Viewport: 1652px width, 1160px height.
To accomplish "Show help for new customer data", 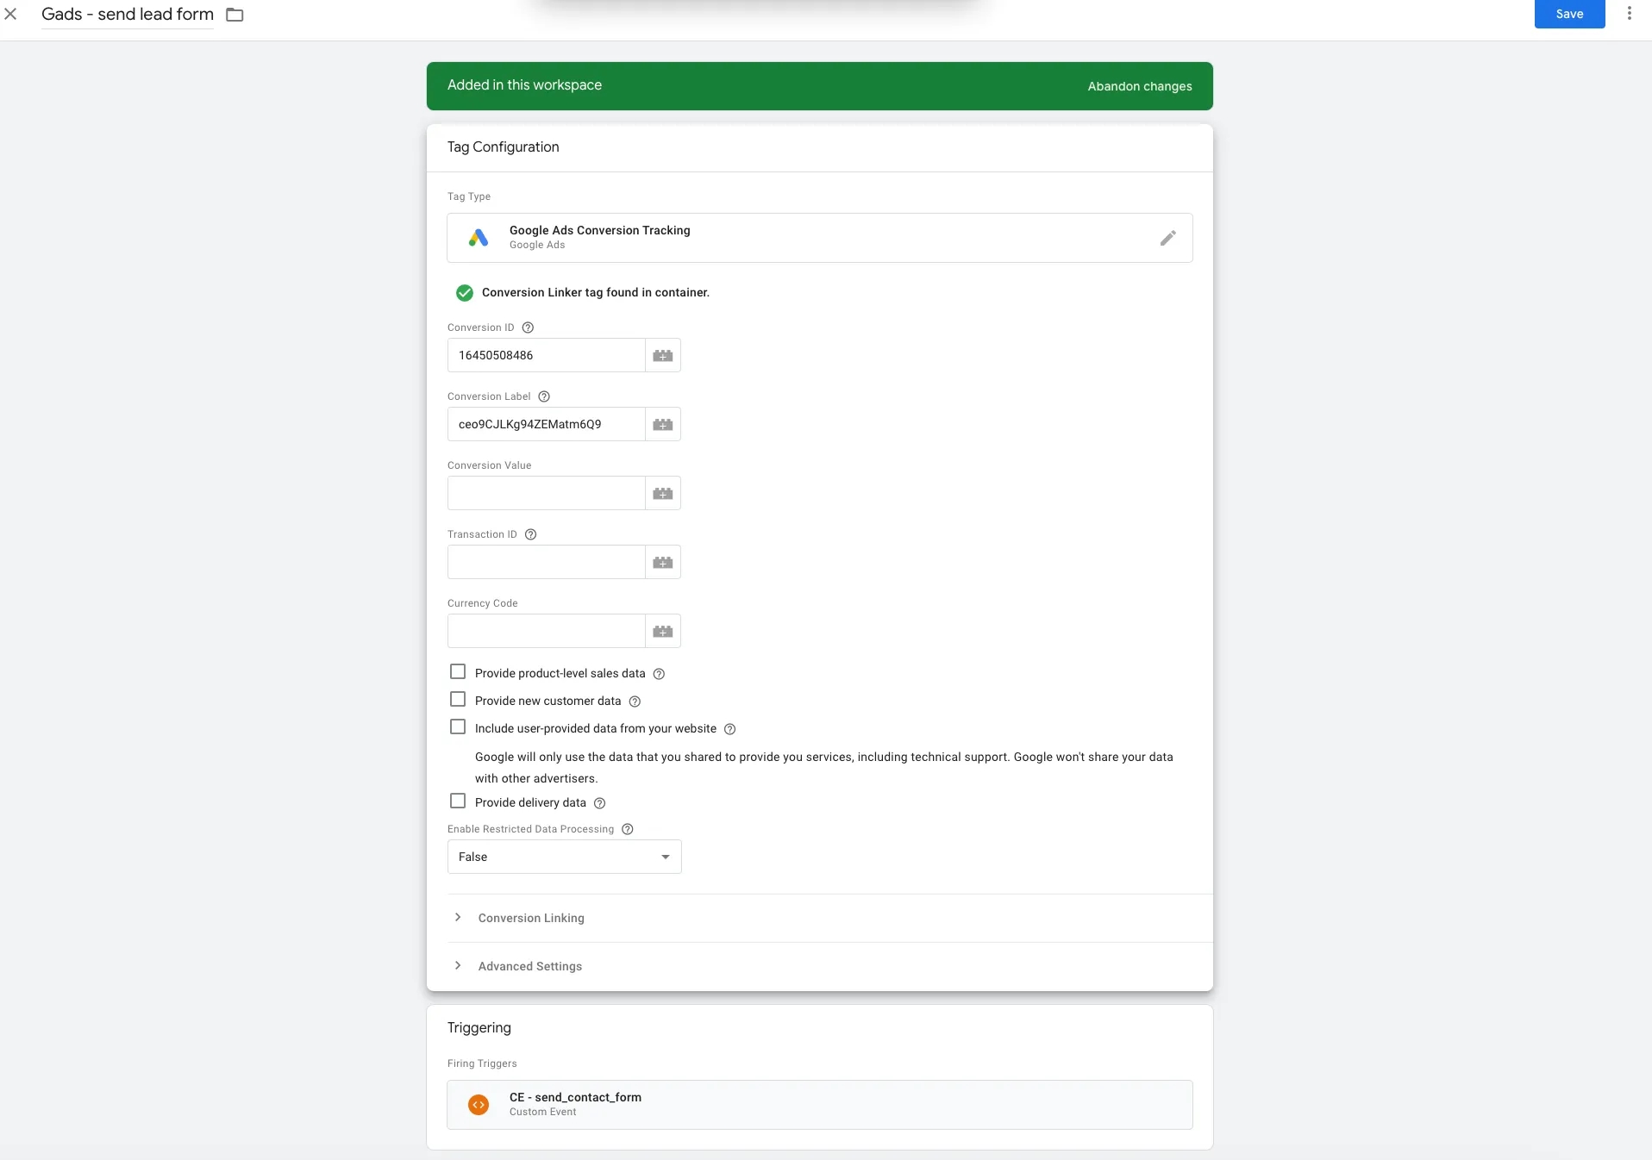I will pos(635,702).
